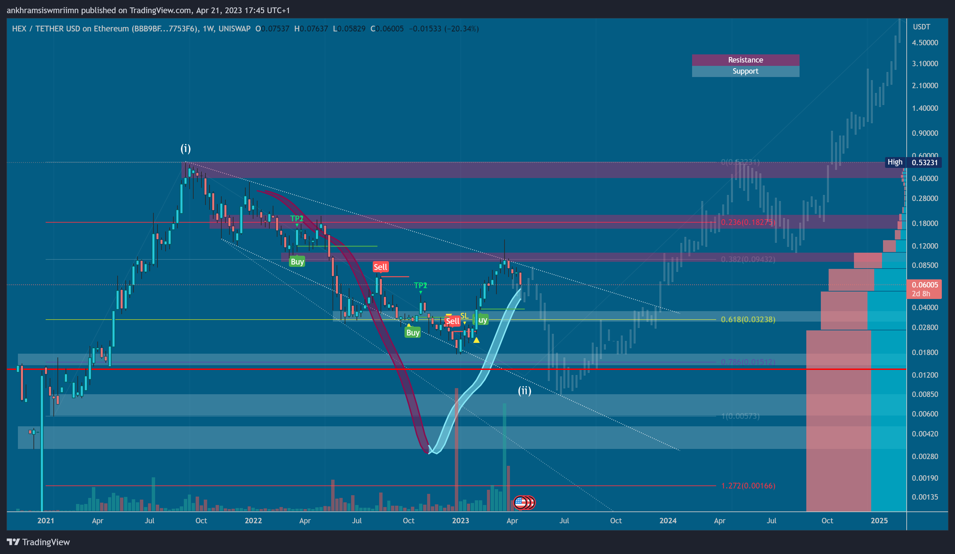Click the yellow SL label
955x554 pixels.
point(464,316)
